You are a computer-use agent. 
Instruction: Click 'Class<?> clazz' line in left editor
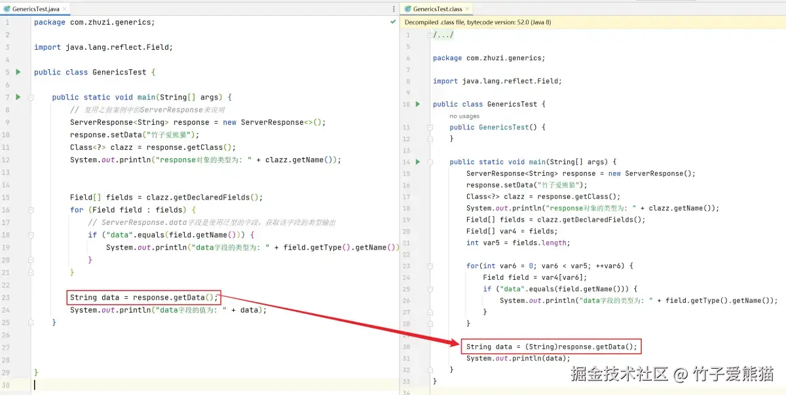pos(153,147)
